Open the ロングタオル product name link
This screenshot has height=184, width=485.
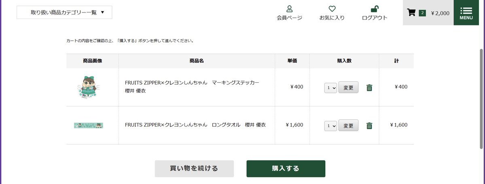[x=195, y=125]
